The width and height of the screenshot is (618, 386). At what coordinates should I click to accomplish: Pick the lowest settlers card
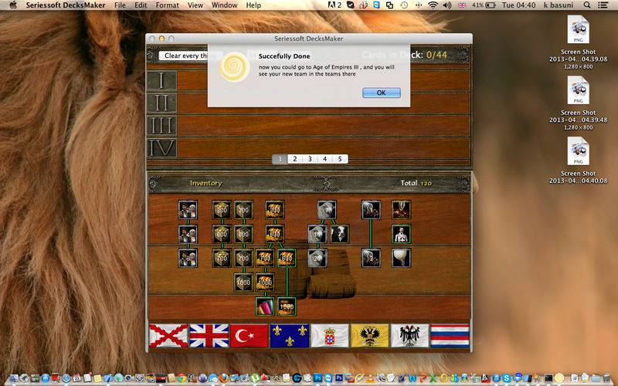188,258
